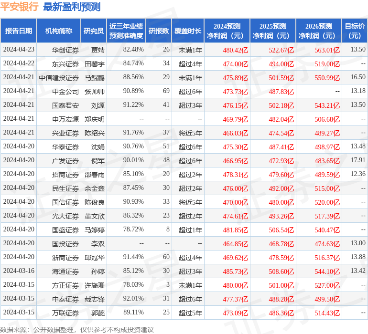
Task: Click the date 2024-03-16
Action: [x=19, y=271]
